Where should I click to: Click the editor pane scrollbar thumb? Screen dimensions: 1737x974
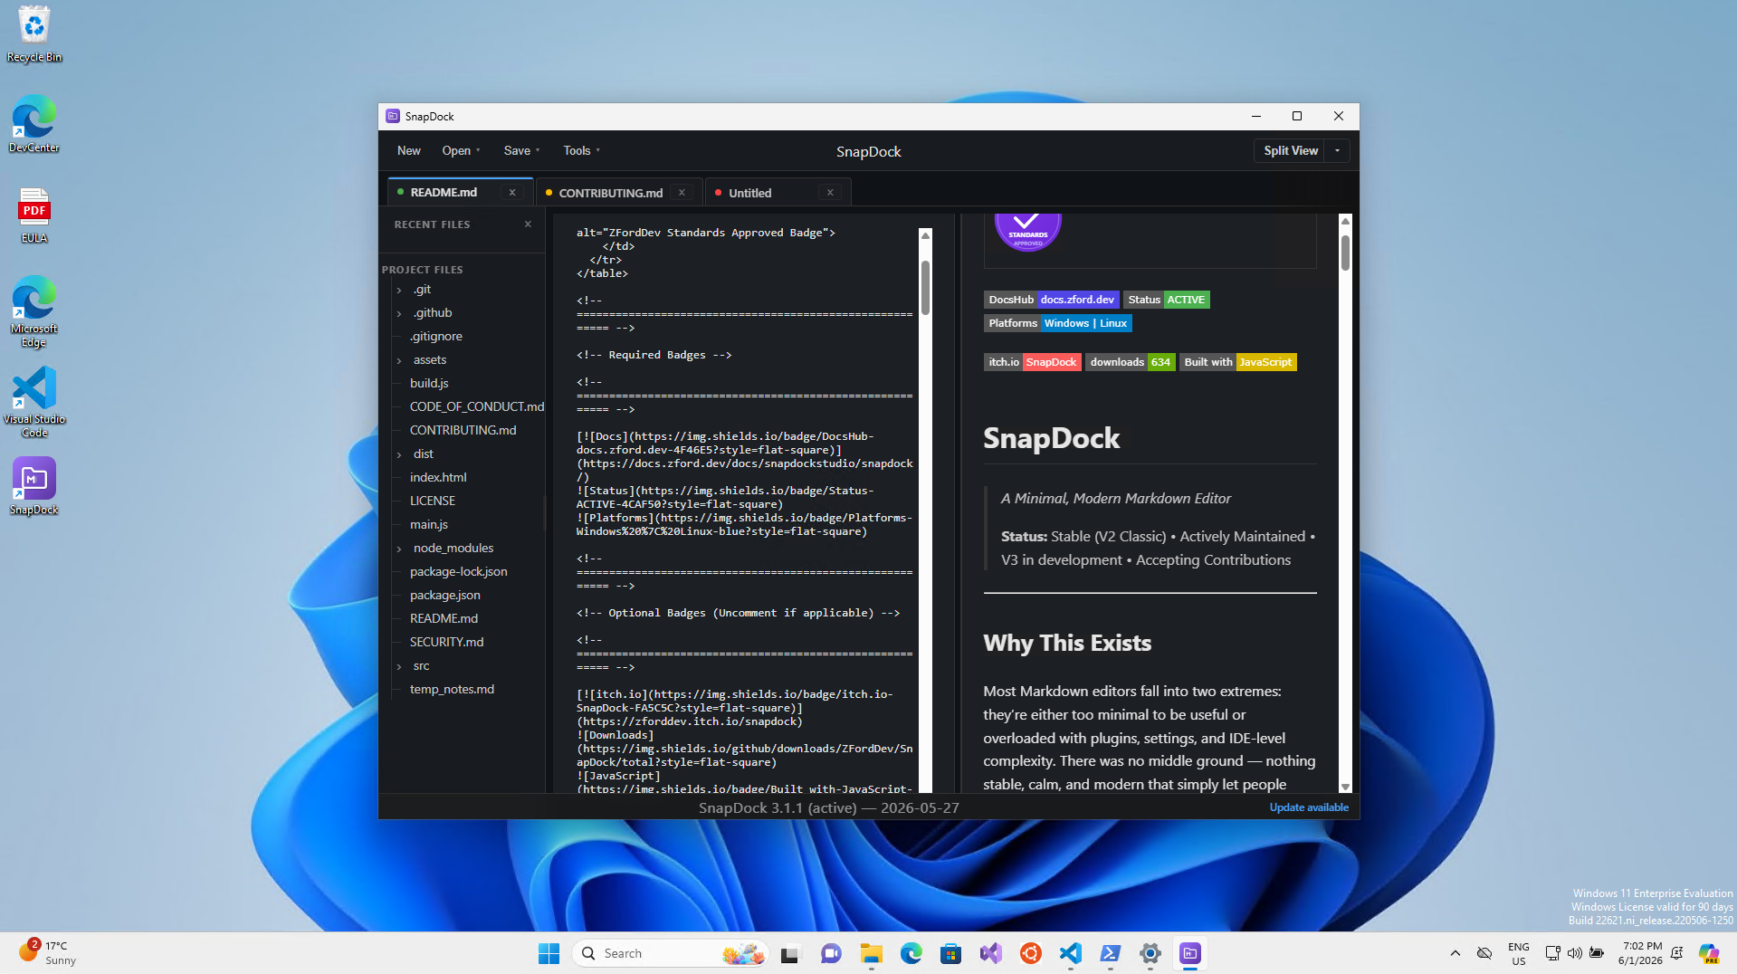(x=925, y=288)
